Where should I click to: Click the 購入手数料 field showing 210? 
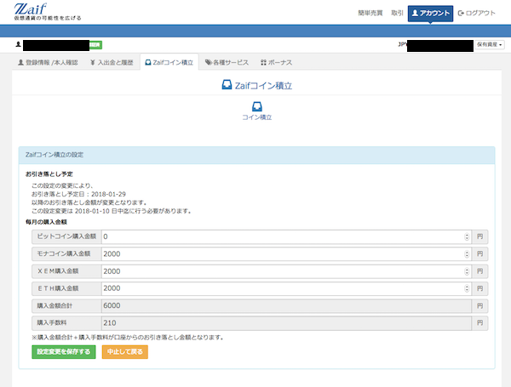click(x=287, y=323)
